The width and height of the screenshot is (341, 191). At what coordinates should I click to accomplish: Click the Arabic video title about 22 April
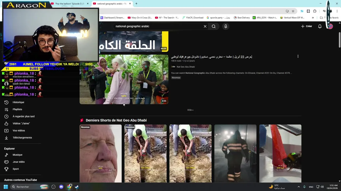tap(212, 57)
